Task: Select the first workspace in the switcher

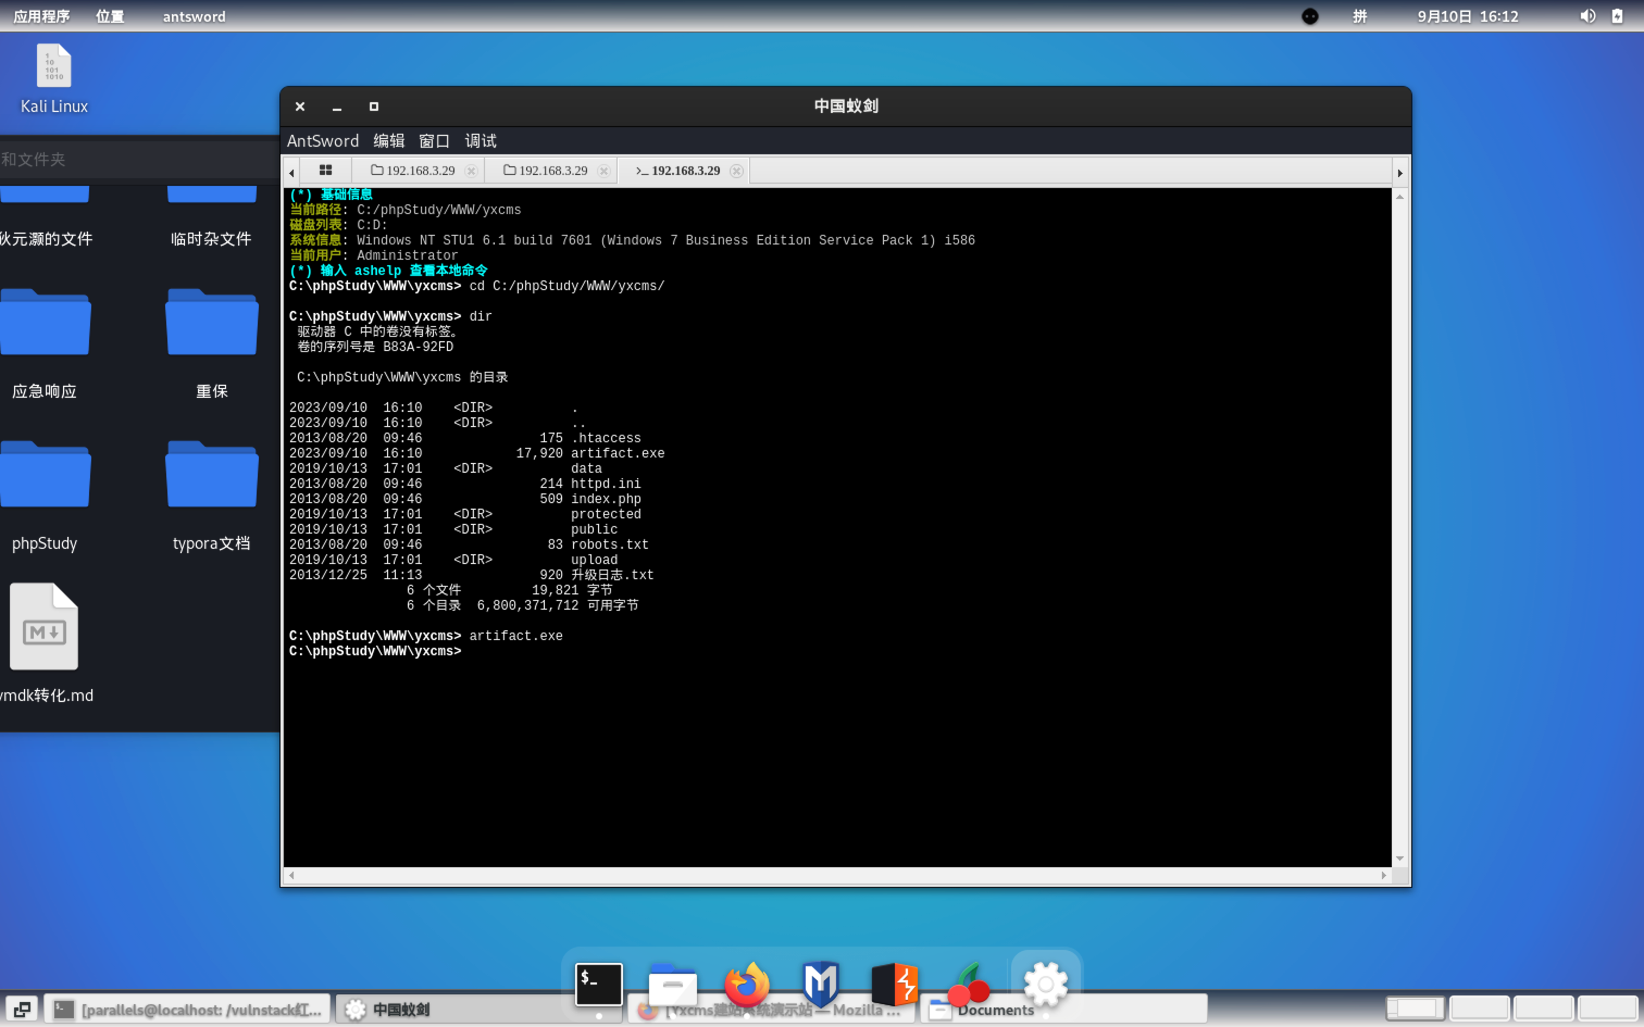Action: (1415, 1008)
